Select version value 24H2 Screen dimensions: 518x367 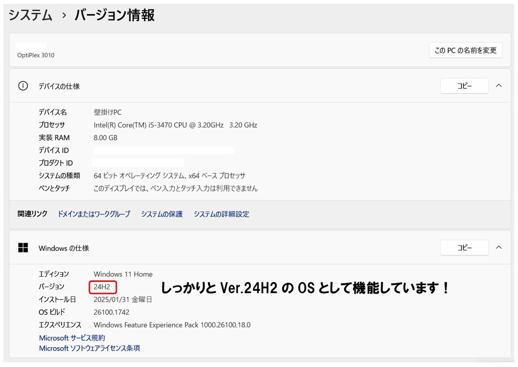[x=102, y=287]
